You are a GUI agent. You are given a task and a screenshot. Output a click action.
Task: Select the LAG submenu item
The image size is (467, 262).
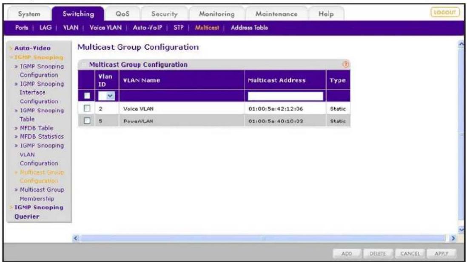pyautogui.click(x=45, y=28)
